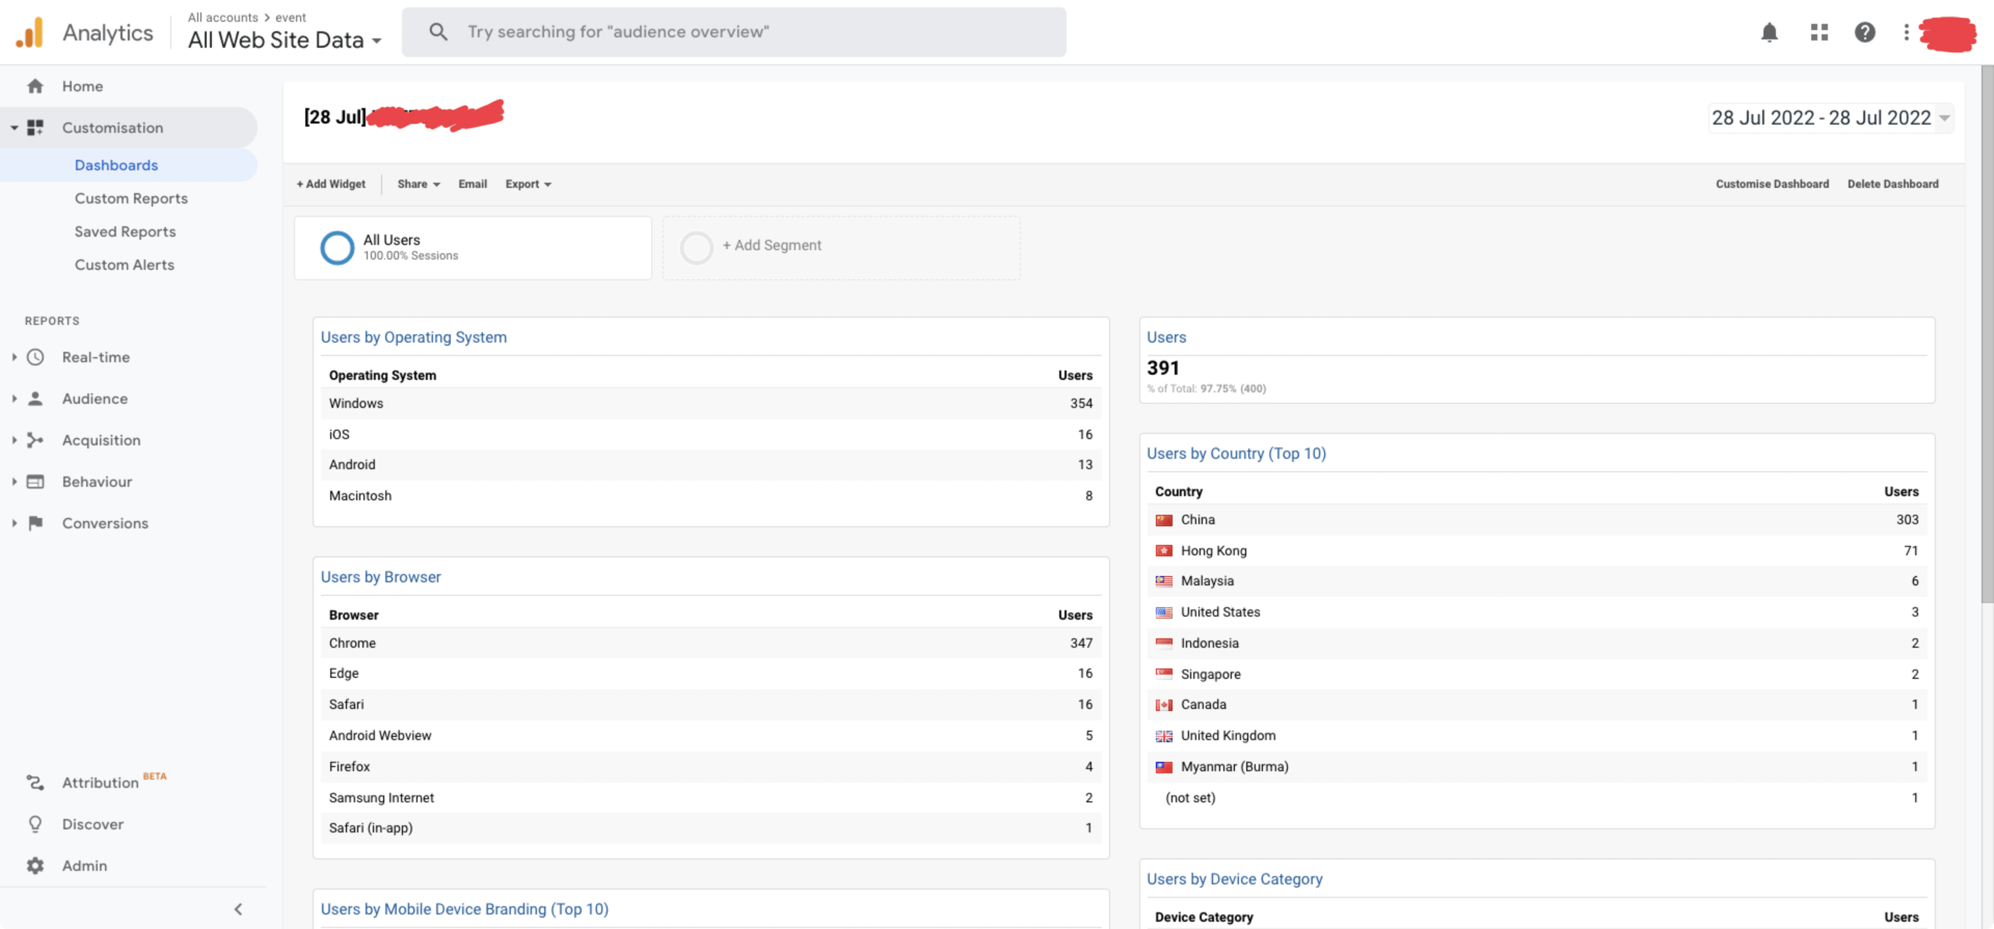The height and width of the screenshot is (929, 1994).
Task: Open the Google apps grid menu
Action: tap(1818, 33)
